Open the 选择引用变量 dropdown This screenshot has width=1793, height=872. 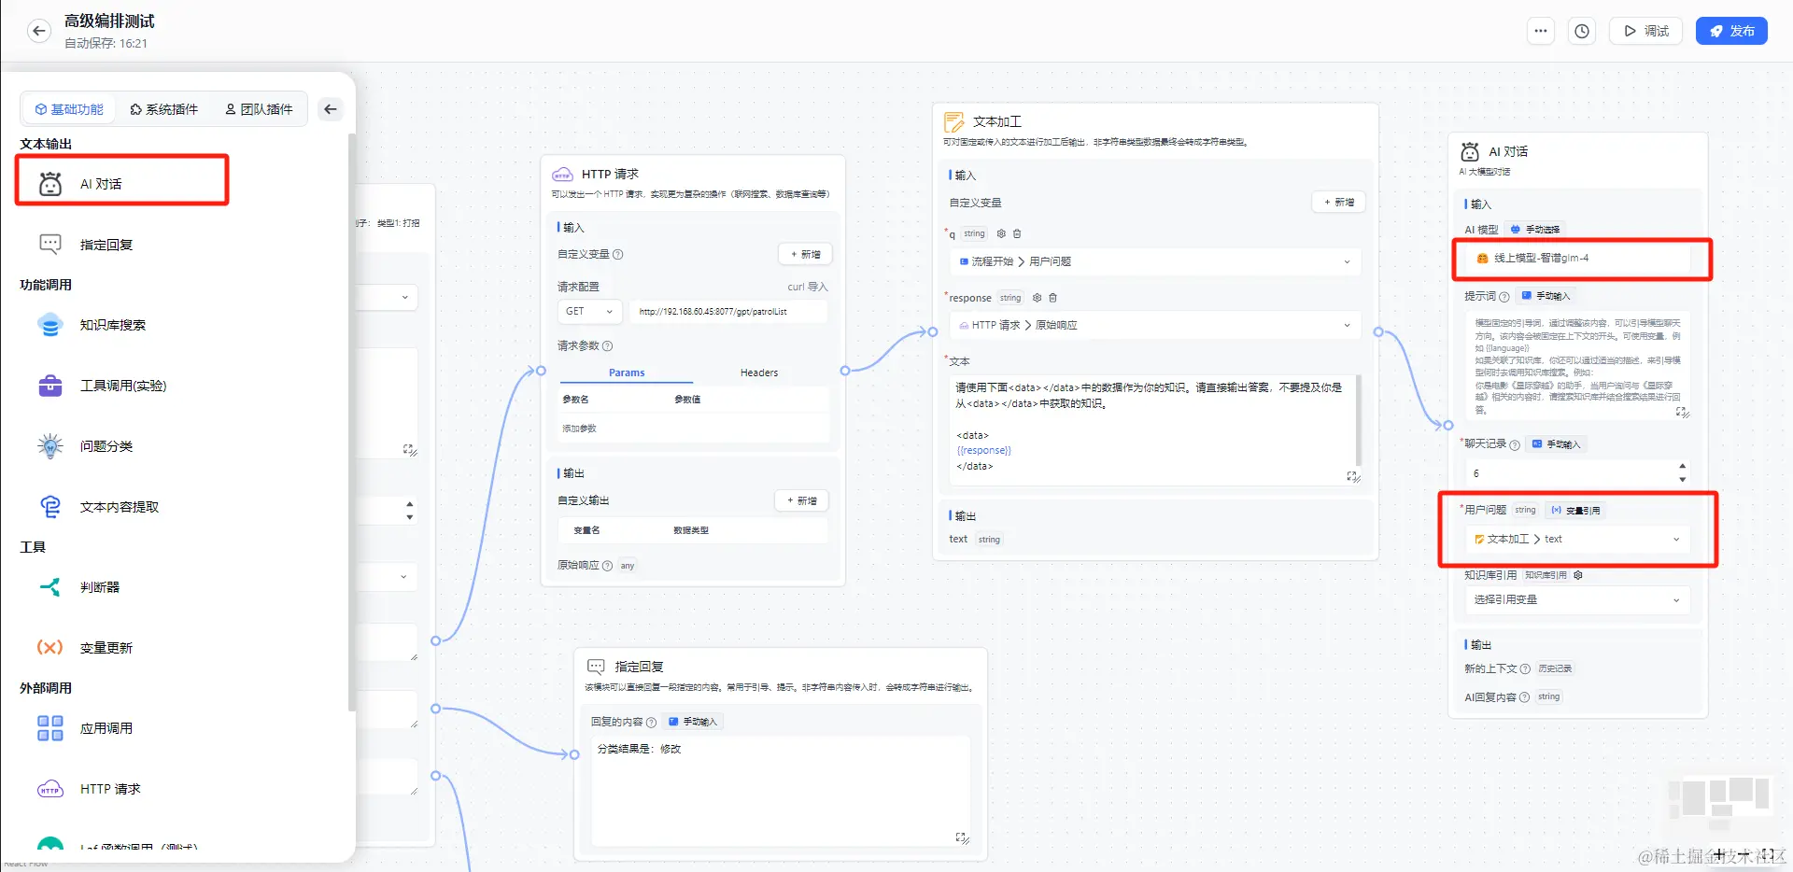coord(1577,599)
